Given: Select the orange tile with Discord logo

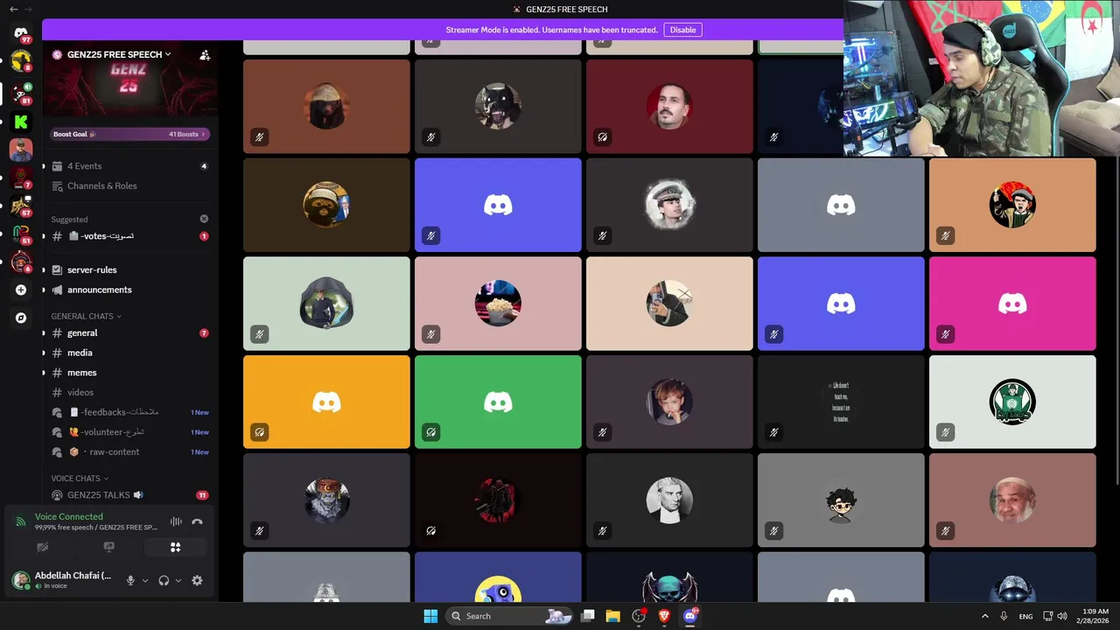Looking at the screenshot, I should click(x=326, y=402).
